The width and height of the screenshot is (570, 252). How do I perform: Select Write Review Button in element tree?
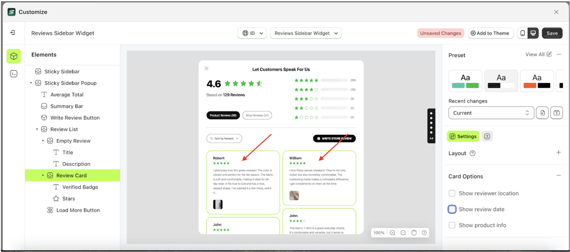(x=75, y=118)
